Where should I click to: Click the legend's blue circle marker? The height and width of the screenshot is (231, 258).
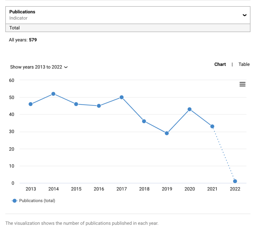pos(15,201)
